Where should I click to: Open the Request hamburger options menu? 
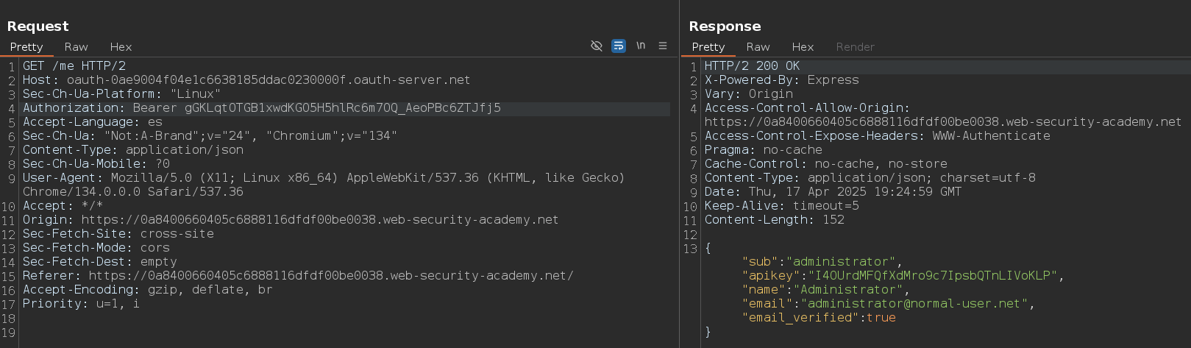663,46
